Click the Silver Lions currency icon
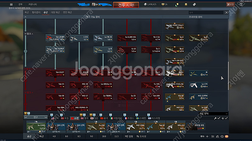This screenshot has width=252, height=141. click(145, 4)
